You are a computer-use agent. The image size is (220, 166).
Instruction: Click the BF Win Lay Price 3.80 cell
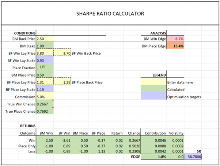(x=45, y=53)
